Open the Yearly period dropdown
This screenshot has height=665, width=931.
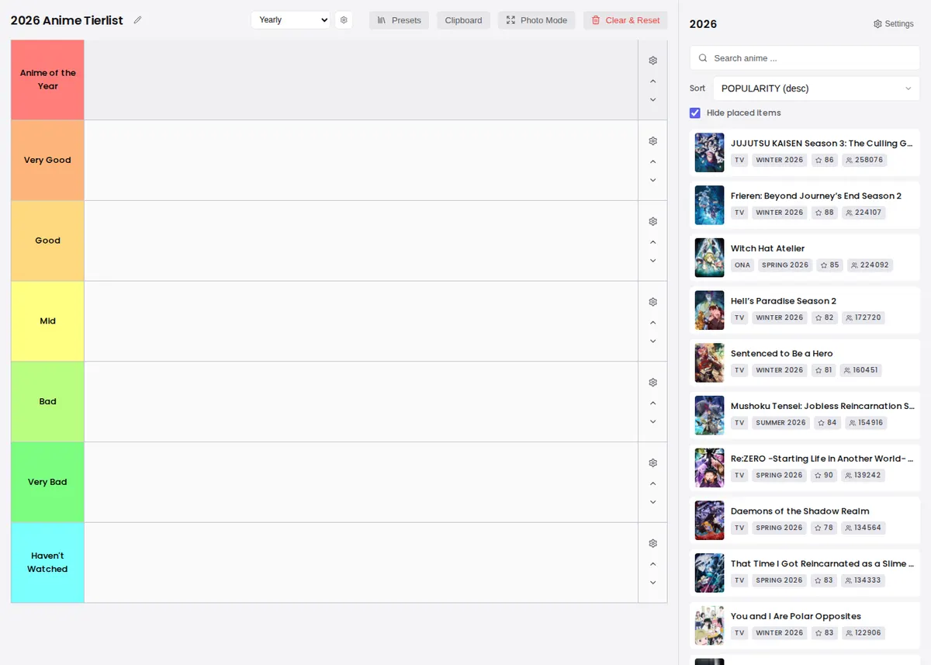point(290,20)
